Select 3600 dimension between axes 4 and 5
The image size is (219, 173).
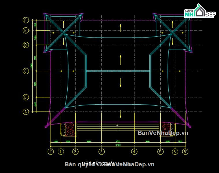pos(147,142)
